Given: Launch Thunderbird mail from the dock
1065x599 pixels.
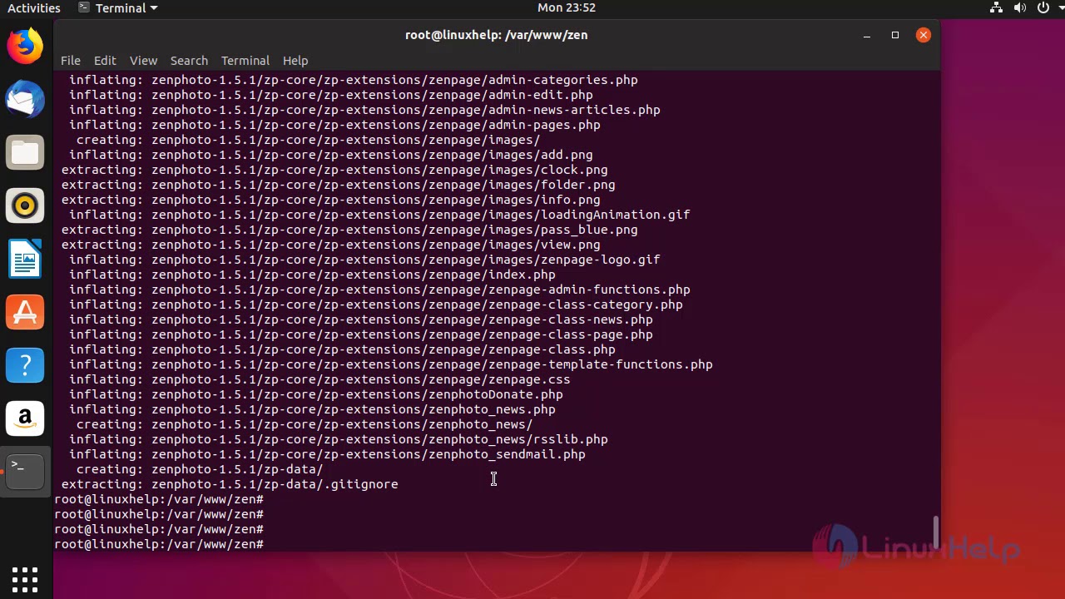Looking at the screenshot, I should [25, 100].
